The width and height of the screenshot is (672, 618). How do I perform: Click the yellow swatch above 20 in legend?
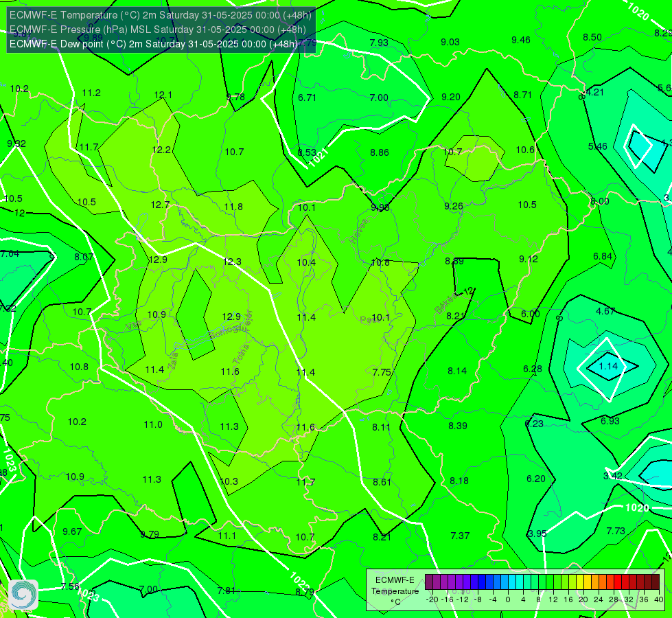[x=580, y=582]
